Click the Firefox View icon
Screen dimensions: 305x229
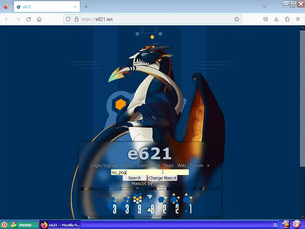[x=6, y=7]
